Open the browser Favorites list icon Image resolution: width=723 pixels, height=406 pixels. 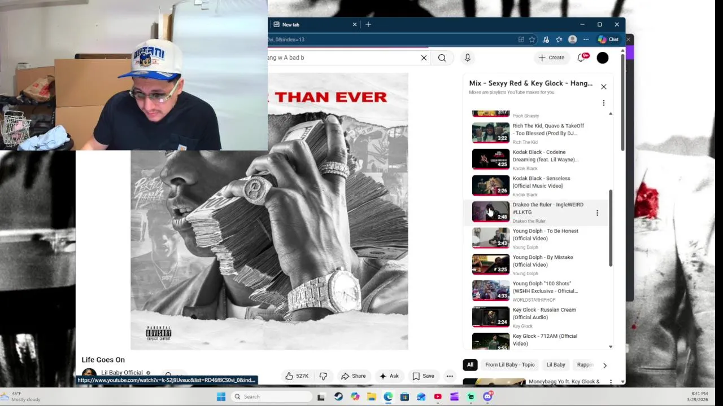click(559, 39)
